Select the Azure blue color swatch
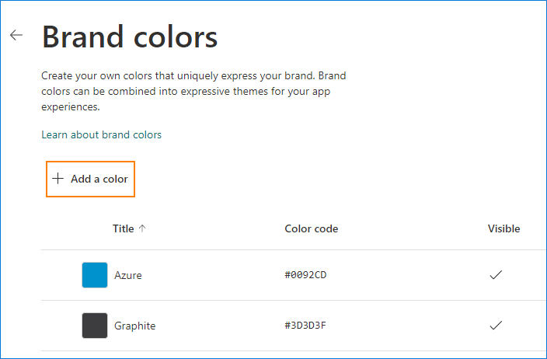The image size is (547, 359). point(95,275)
